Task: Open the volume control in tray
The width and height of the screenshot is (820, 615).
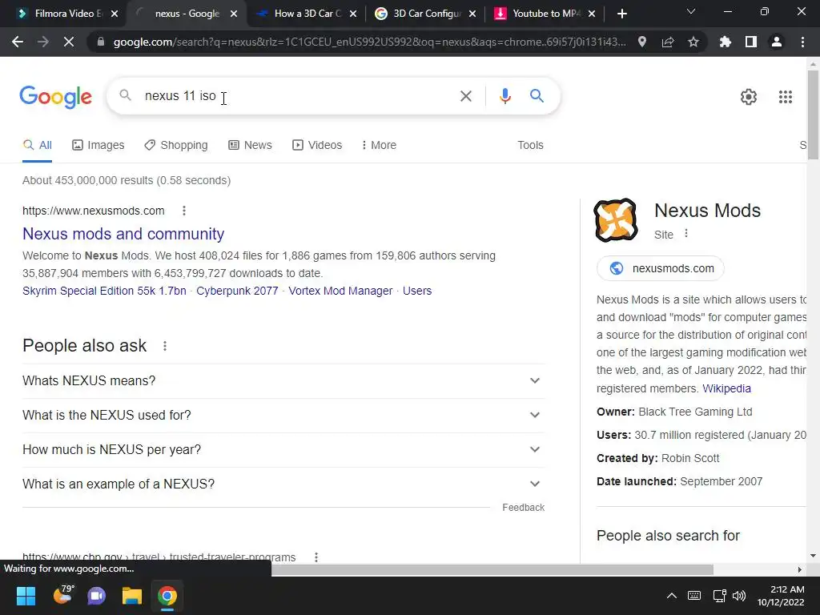Action: click(739, 596)
